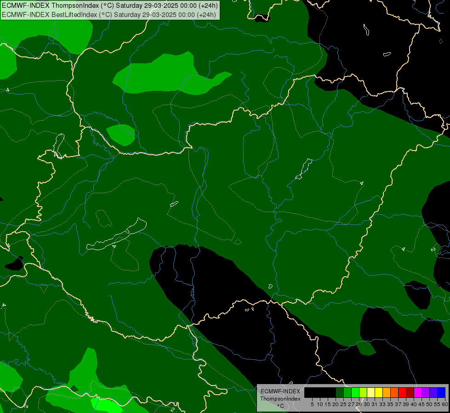
Task: Click the bright green 27–29 legend swatch
Action: (355, 392)
